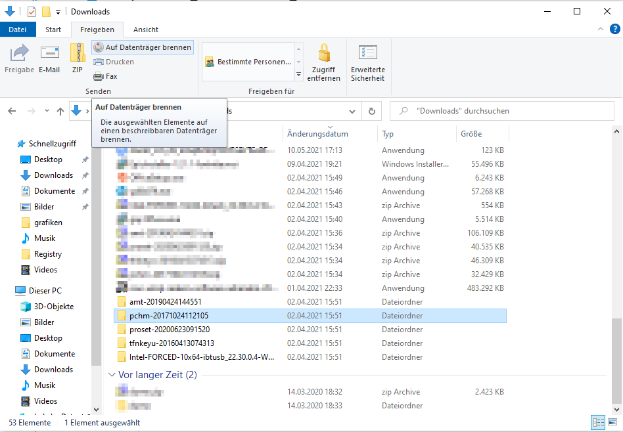Open Erweiterte Sicherheit settings

point(367,62)
